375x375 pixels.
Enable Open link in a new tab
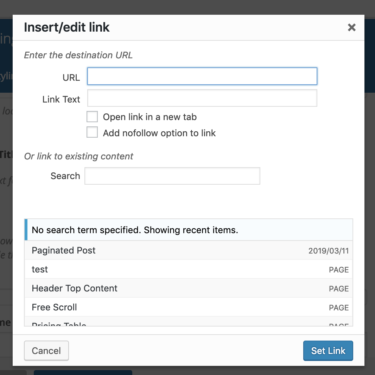[92, 117]
